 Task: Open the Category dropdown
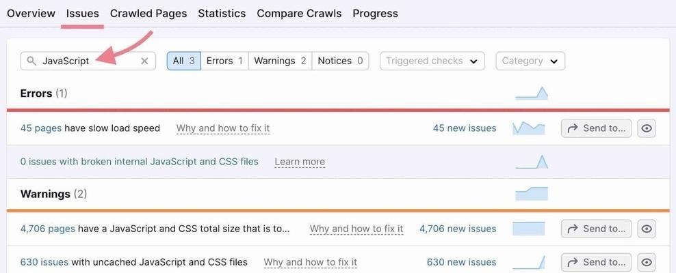pos(530,61)
